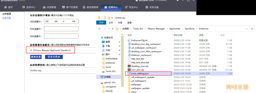Go to 客户机管理 tab
Screen dimensions: 256x93
[x=70, y=7]
